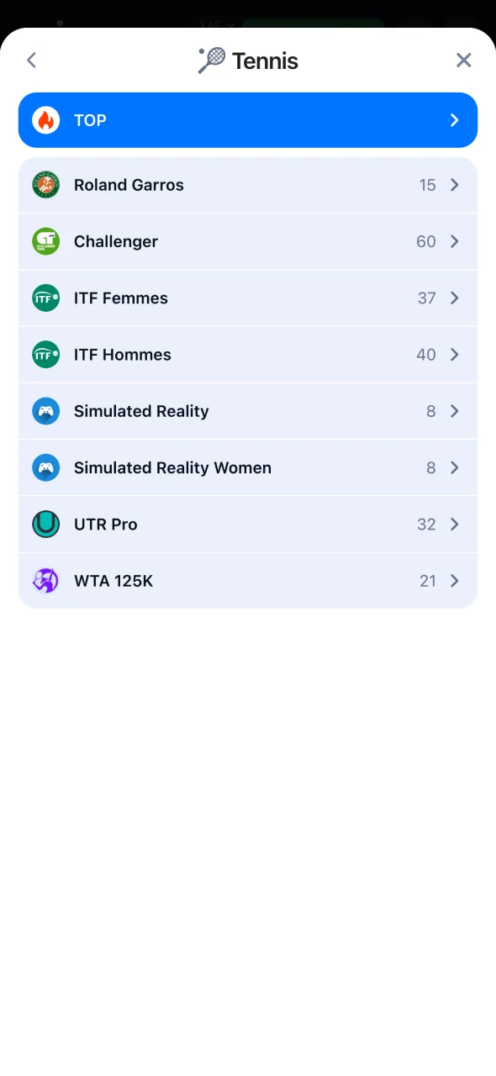Select the WTA 125K row
The width and height of the screenshot is (496, 1076).
[248, 581]
